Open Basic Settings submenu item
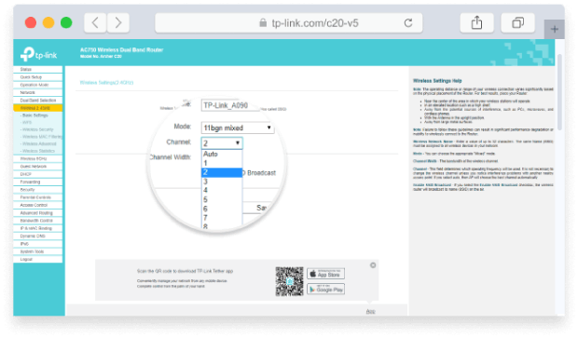Viewport: 578px width, 338px height. (x=35, y=115)
